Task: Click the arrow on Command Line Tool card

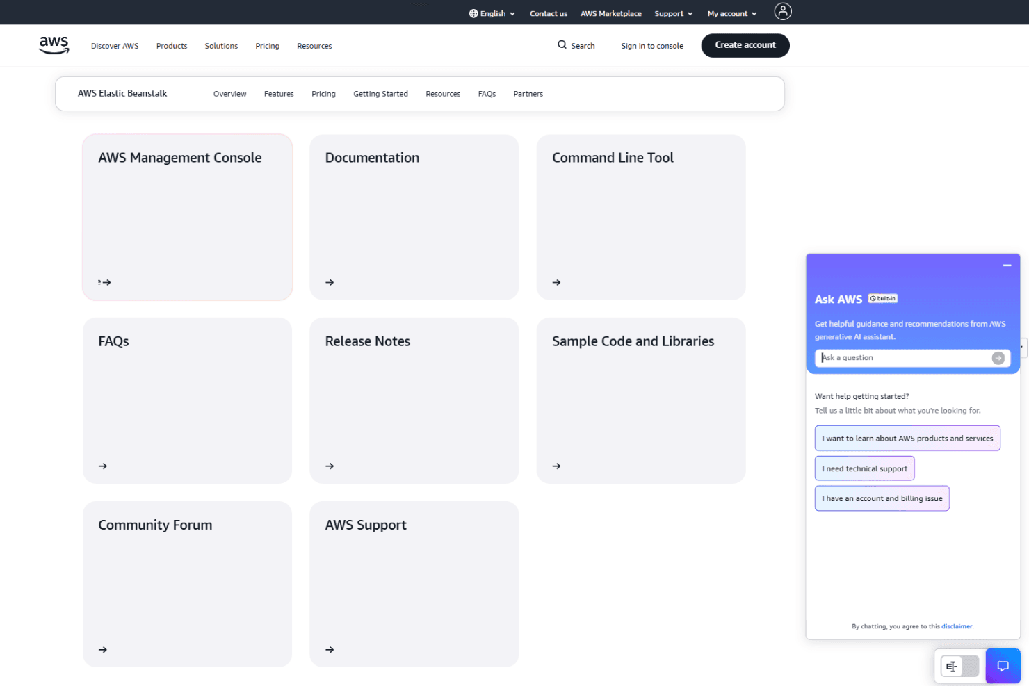Action: pos(556,282)
